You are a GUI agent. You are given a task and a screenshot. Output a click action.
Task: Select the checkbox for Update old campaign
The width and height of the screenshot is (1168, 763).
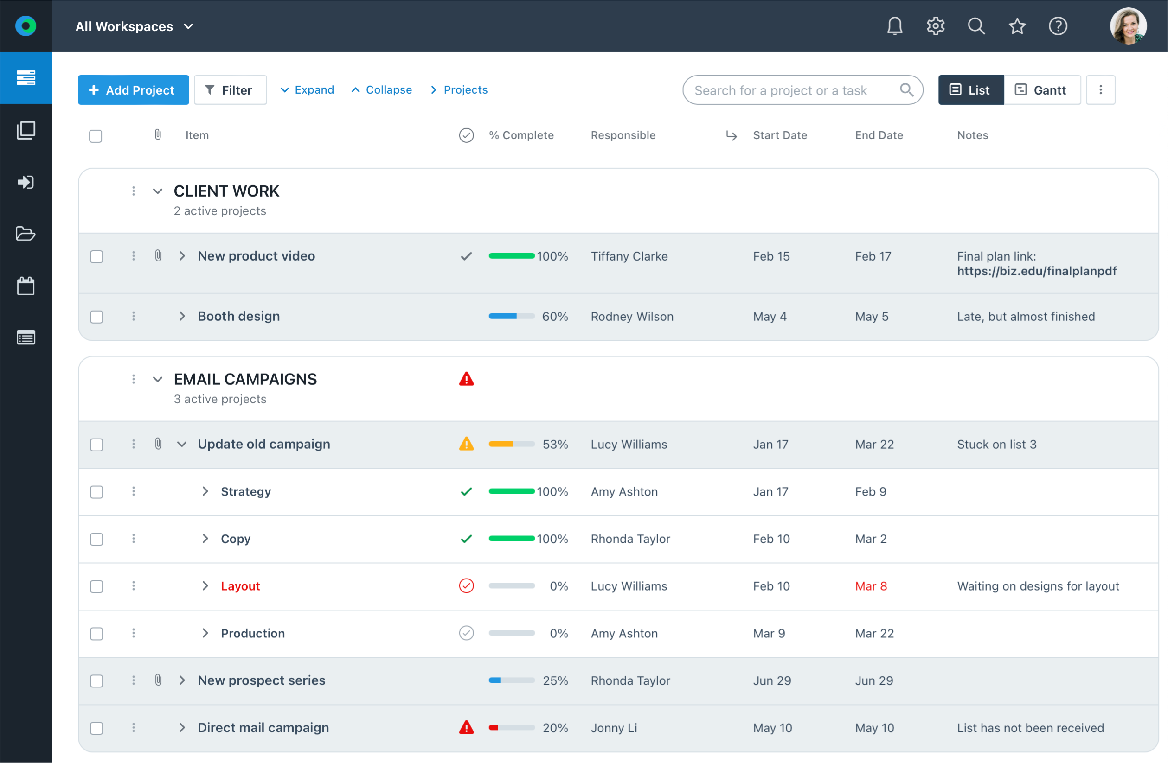point(96,444)
